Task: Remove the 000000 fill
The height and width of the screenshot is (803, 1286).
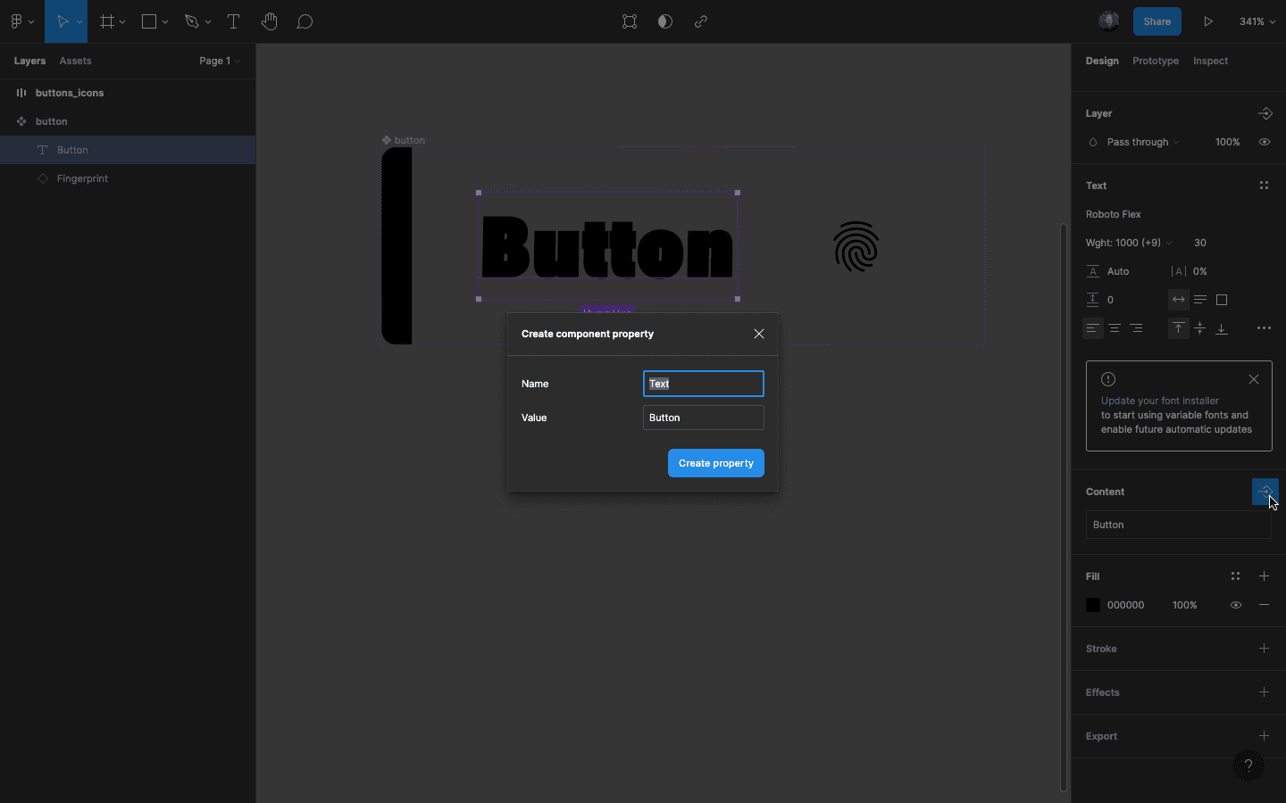Action: [x=1264, y=605]
